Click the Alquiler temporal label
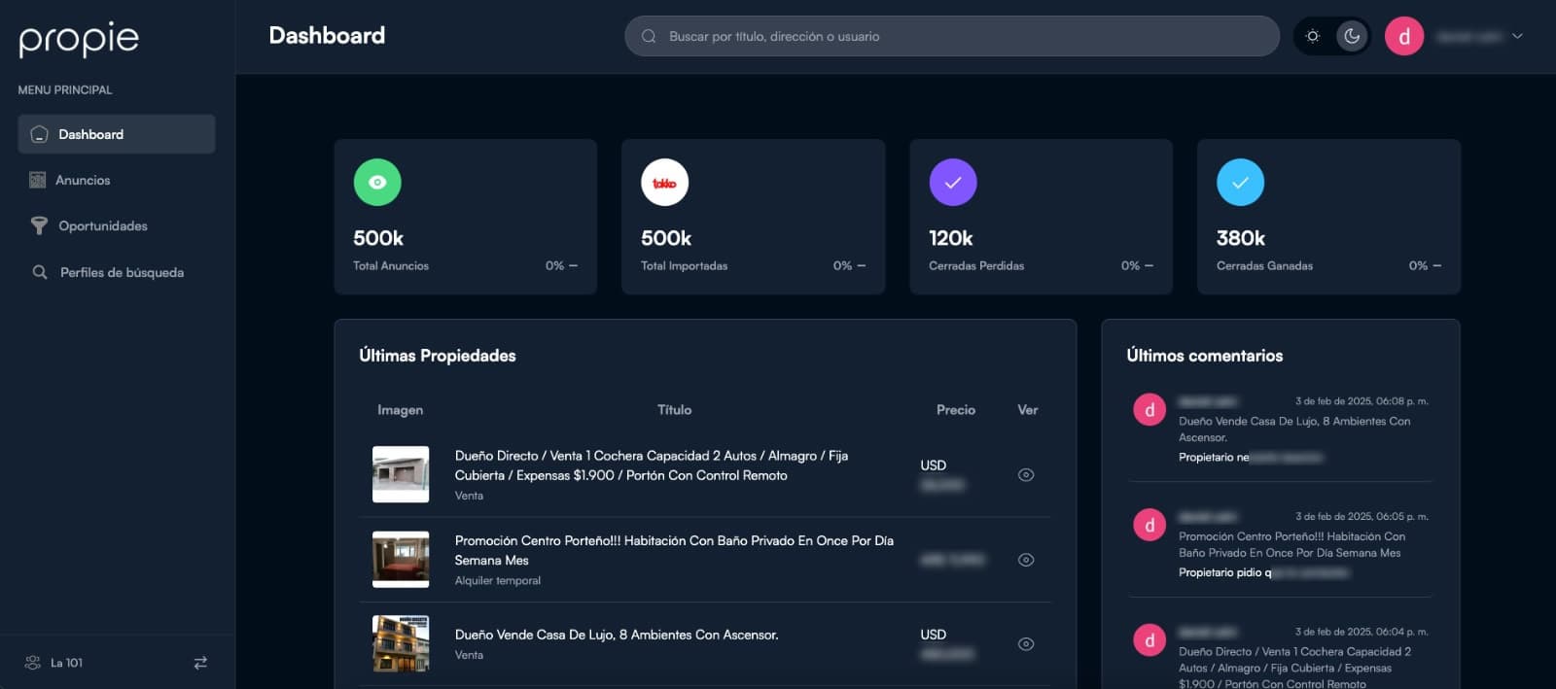Viewport: 1556px width, 689px height. coord(498,581)
